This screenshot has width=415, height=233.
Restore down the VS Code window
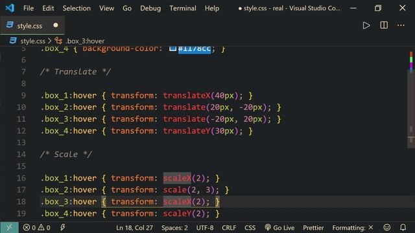[378, 8]
